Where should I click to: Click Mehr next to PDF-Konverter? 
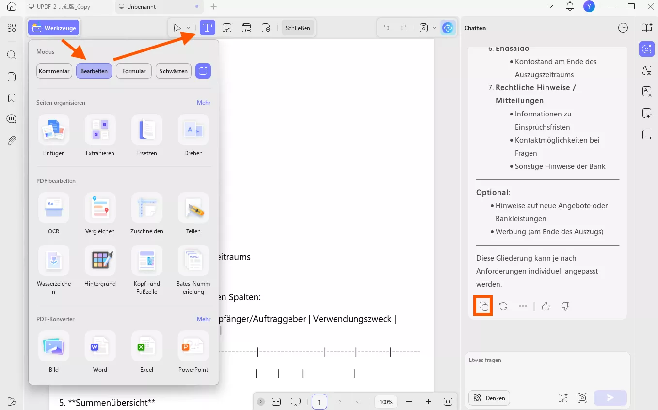click(204, 319)
